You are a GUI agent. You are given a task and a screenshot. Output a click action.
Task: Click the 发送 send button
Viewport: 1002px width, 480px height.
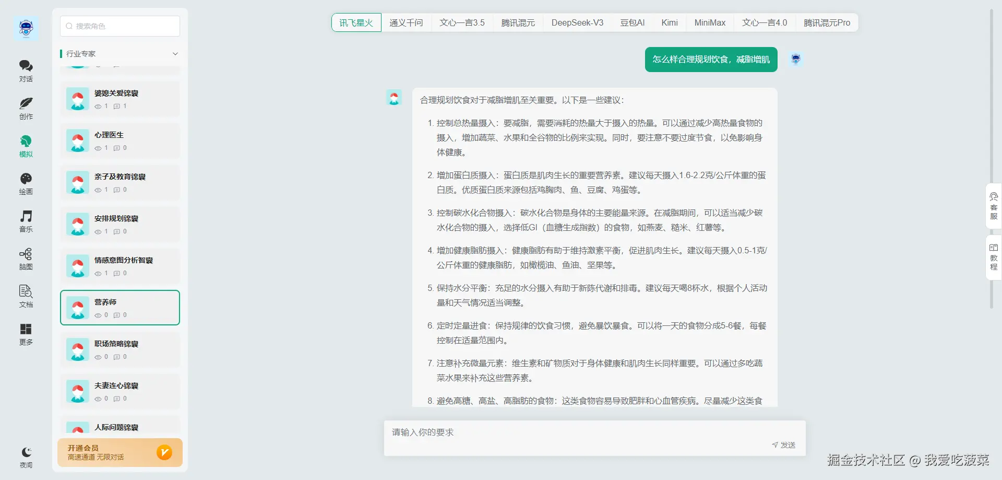click(784, 445)
